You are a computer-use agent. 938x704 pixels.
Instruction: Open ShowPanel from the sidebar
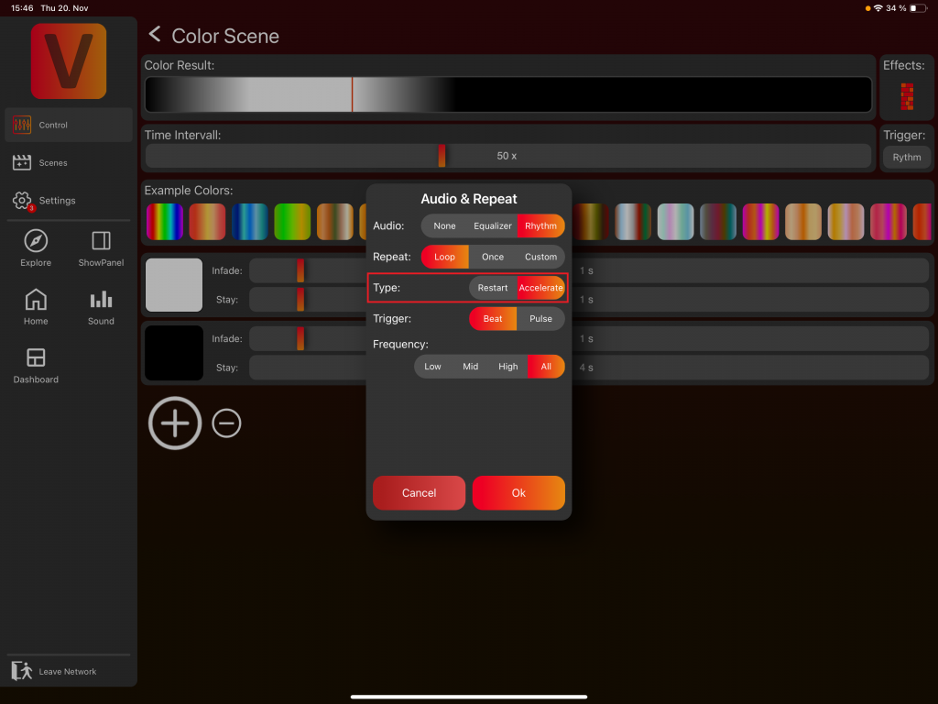coord(101,241)
